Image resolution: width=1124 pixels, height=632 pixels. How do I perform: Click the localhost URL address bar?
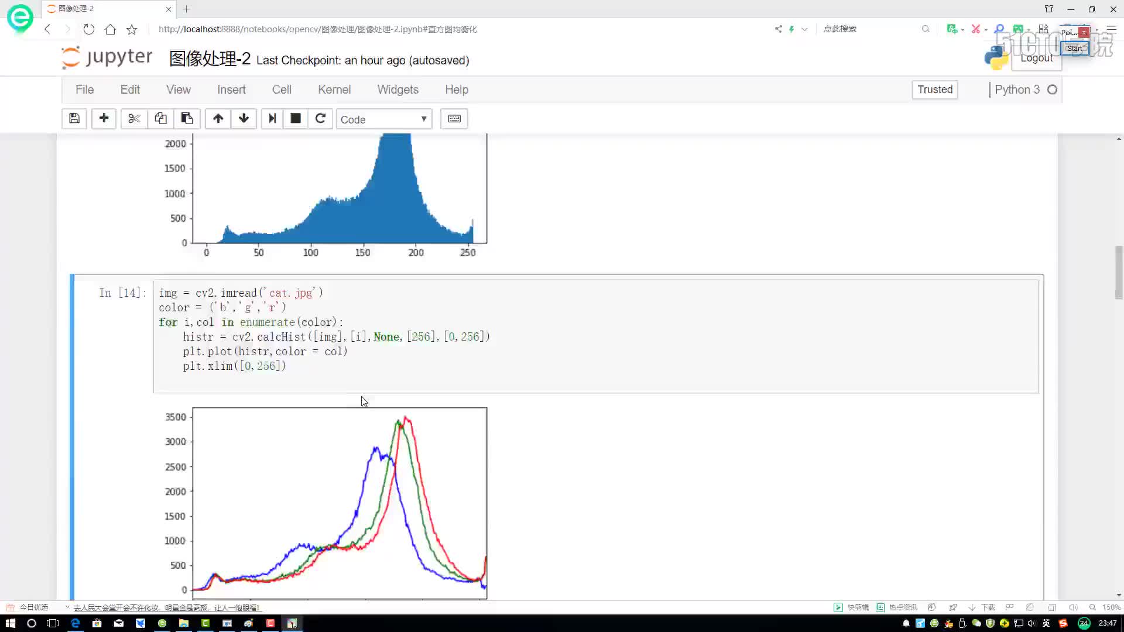click(x=318, y=29)
